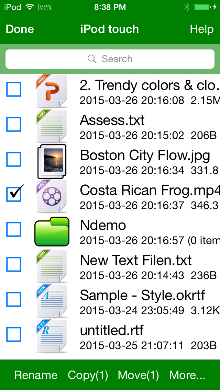The height and width of the screenshot is (390, 220).
Task: Tap the magnifying glass search icon
Action: [x=92, y=59]
